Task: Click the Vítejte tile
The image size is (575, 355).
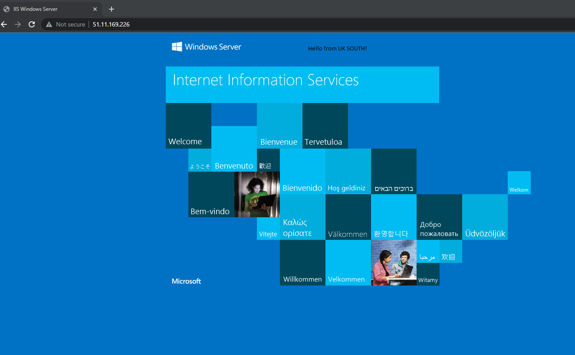Action: click(268, 229)
